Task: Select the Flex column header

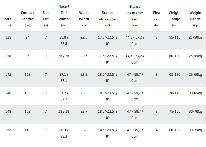Action: (x=156, y=13)
